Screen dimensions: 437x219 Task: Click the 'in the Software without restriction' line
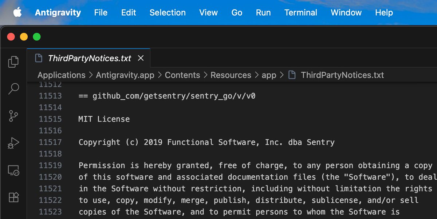click(x=255, y=188)
